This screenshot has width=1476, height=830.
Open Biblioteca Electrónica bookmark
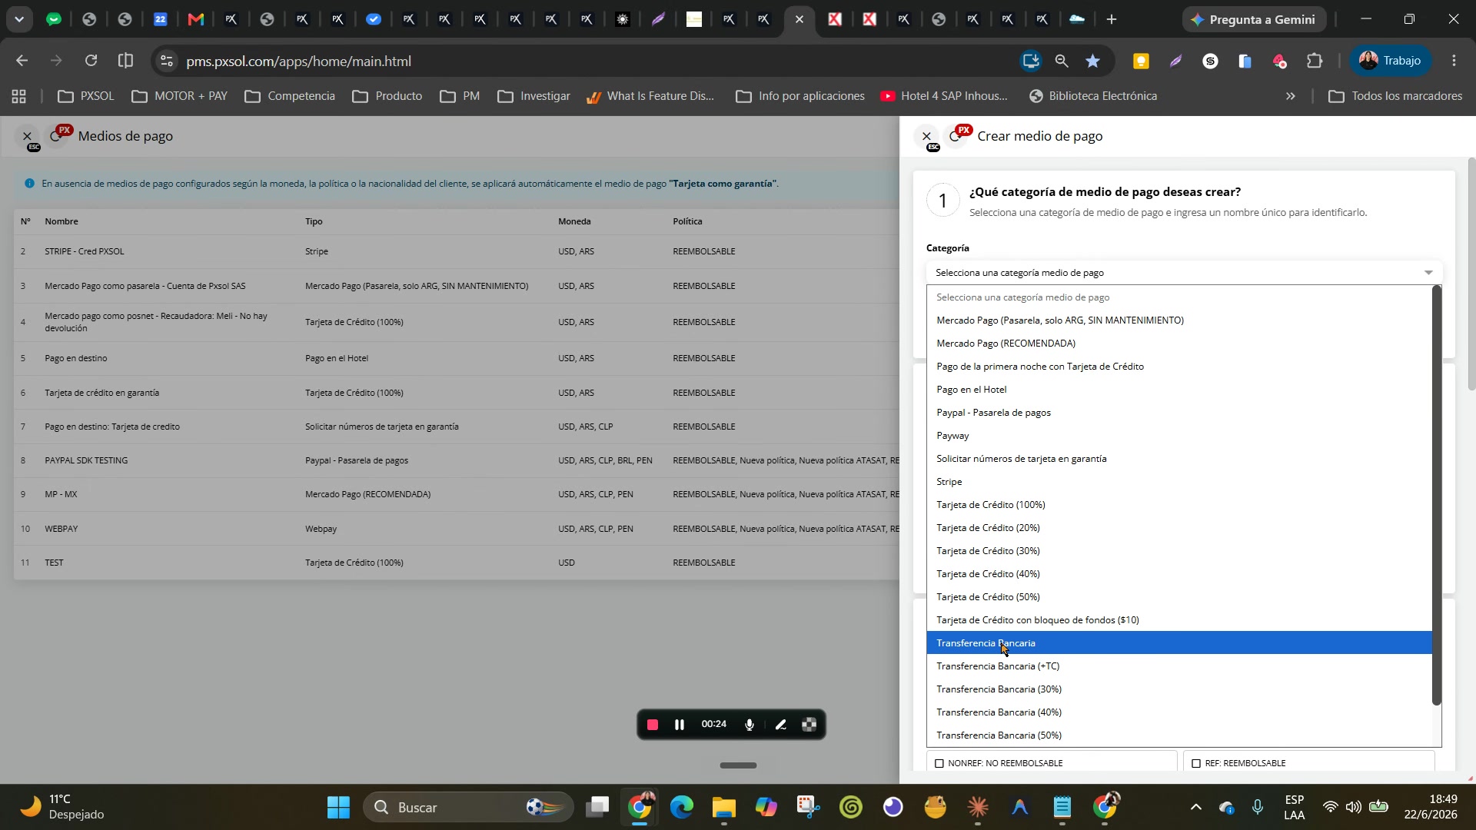[1092, 96]
